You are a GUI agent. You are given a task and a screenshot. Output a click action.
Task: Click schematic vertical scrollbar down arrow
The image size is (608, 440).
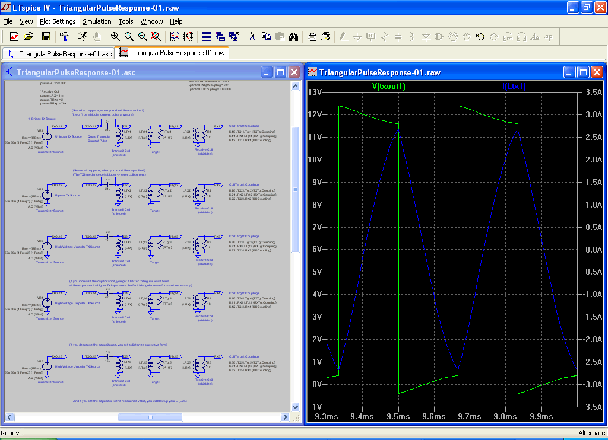coord(295,408)
